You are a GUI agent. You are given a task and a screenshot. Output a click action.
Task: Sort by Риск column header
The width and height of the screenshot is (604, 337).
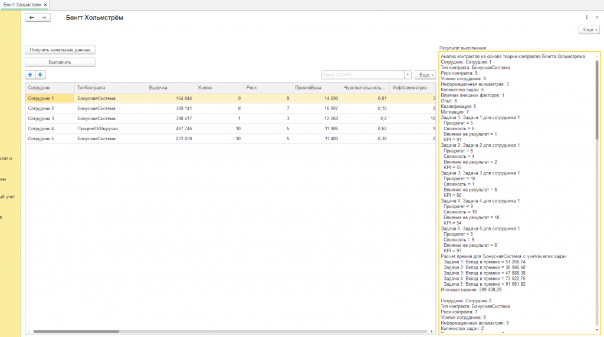click(x=268, y=88)
